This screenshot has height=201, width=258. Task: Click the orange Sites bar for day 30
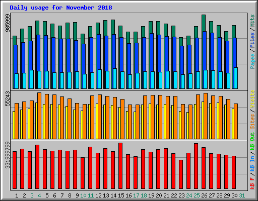pyautogui.click(x=236, y=121)
